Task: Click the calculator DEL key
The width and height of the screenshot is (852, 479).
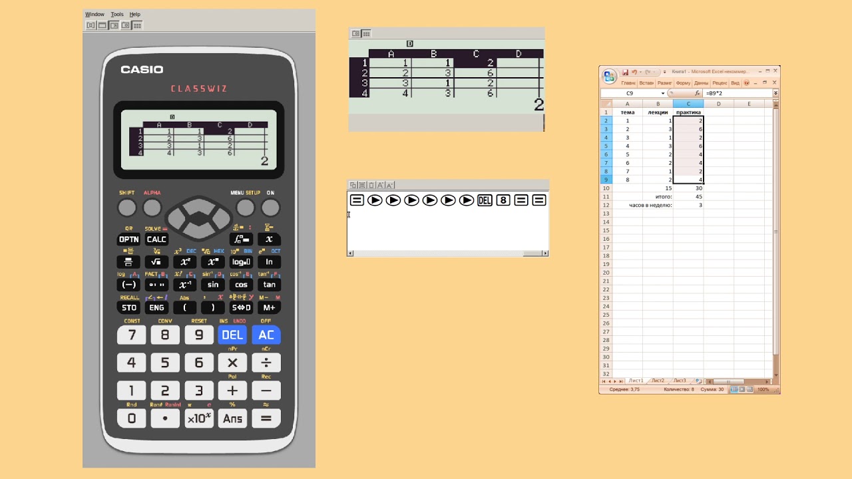Action: coord(232,335)
